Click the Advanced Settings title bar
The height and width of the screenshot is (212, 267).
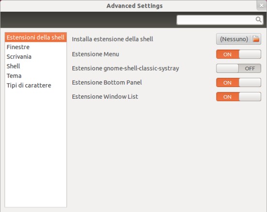pos(134,6)
